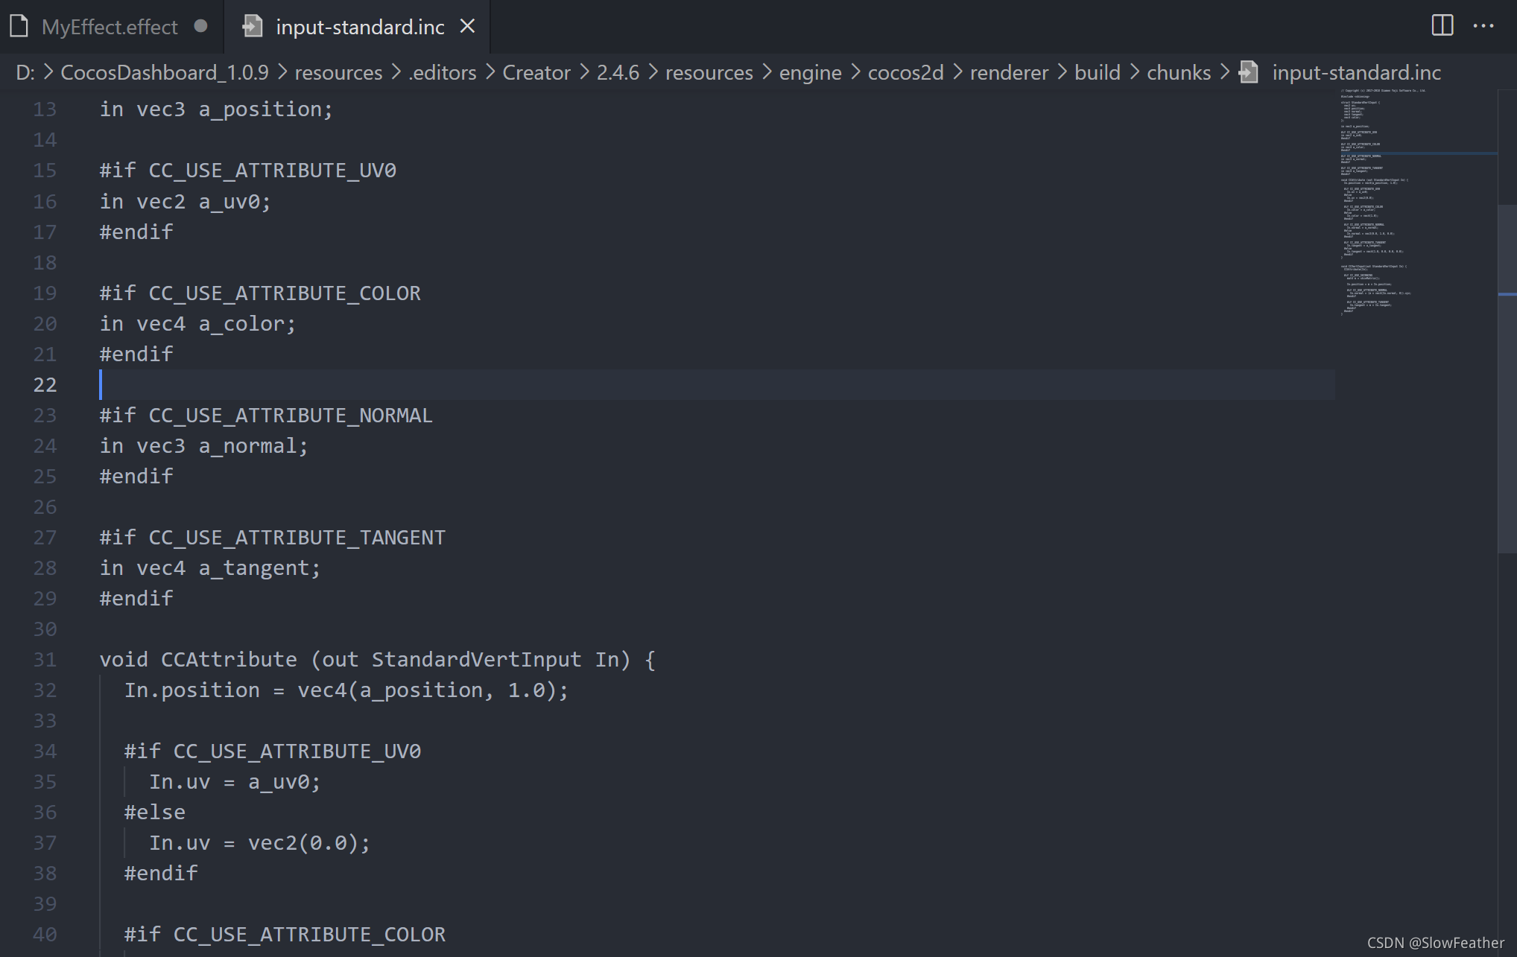Close the input-standard.inc tab

click(467, 26)
